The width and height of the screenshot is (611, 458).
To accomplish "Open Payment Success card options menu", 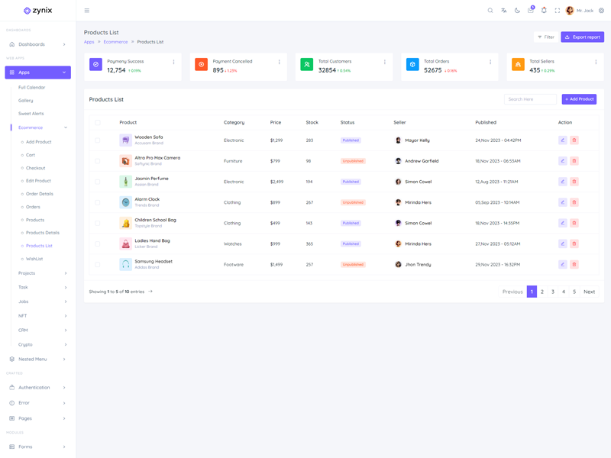I will pos(173,63).
